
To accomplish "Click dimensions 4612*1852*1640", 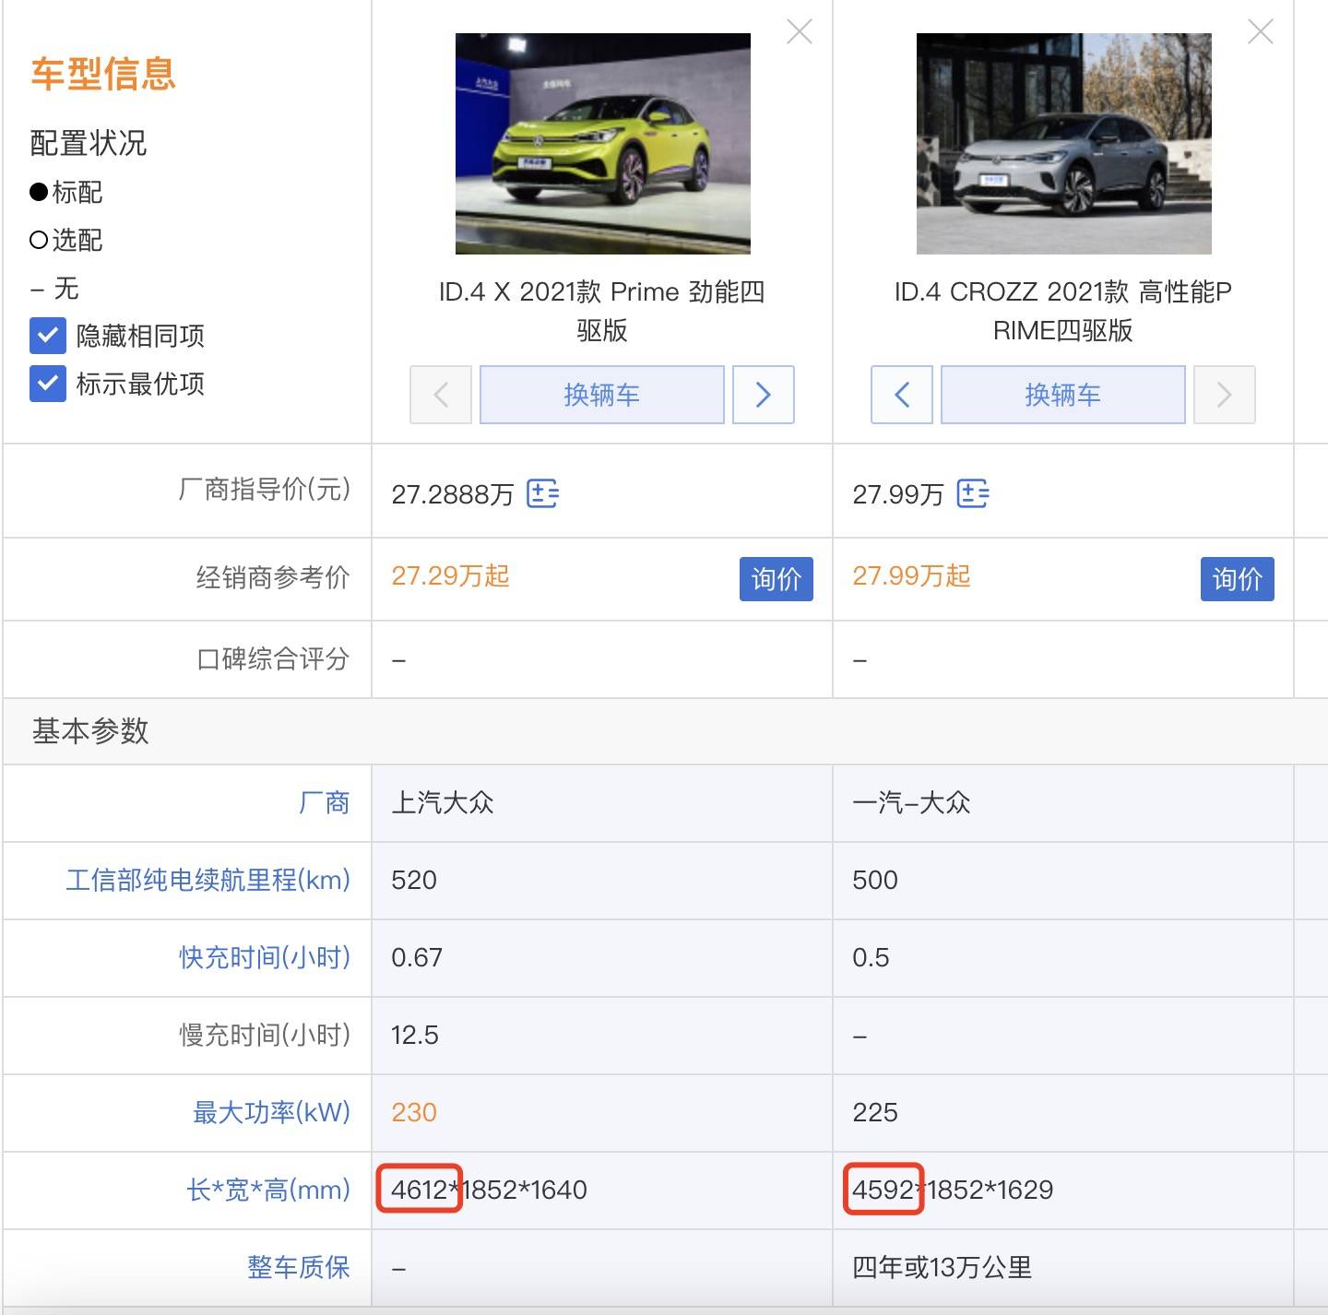I will pyautogui.click(x=489, y=1190).
